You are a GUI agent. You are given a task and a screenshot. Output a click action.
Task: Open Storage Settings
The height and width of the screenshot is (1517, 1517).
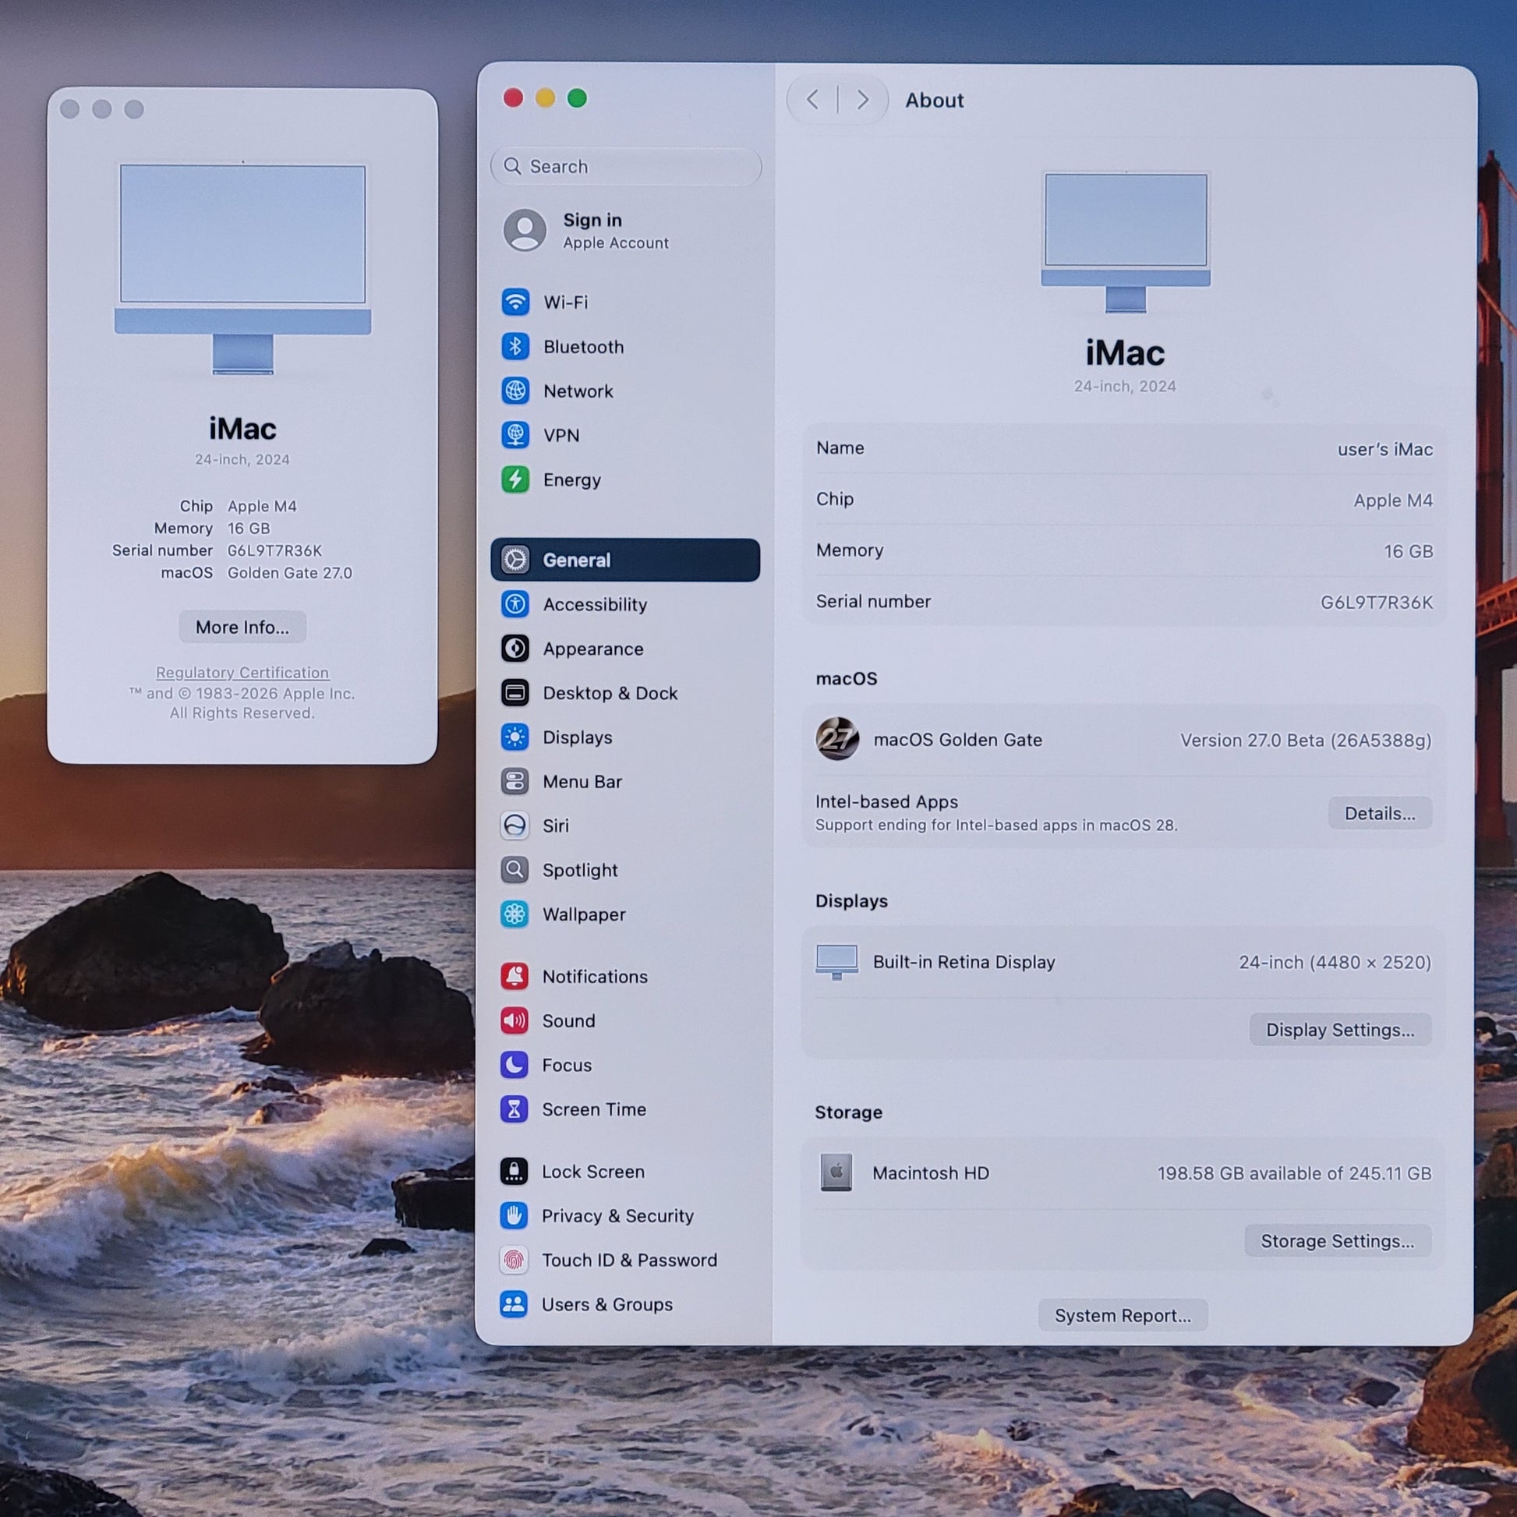click(1337, 1240)
